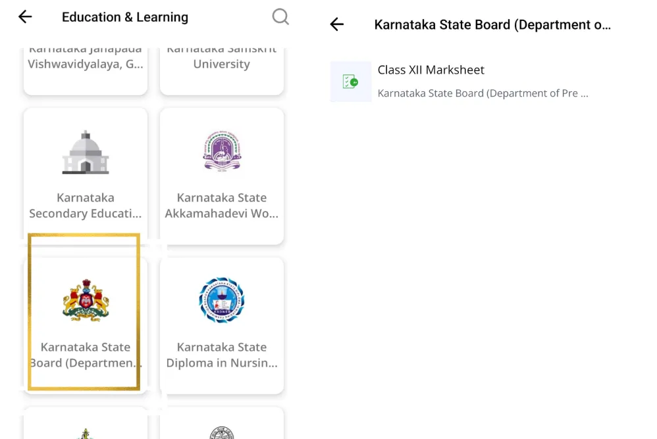This screenshot has height=439, width=657.
Task: Click the marksheet issuer subtitle text
Action: click(483, 93)
